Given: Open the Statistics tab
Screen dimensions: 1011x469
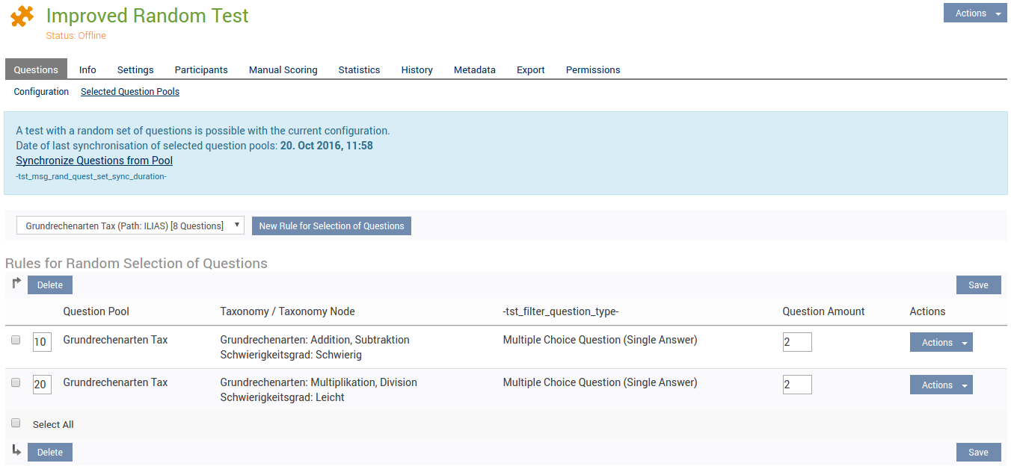Looking at the screenshot, I should (359, 69).
